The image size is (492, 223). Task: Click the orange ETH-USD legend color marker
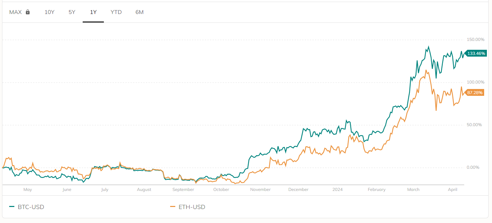(173, 207)
